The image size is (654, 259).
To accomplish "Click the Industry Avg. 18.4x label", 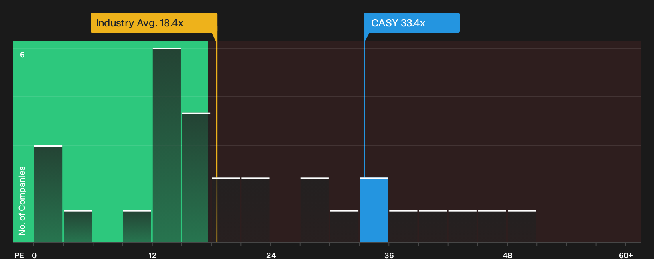I will pos(154,23).
